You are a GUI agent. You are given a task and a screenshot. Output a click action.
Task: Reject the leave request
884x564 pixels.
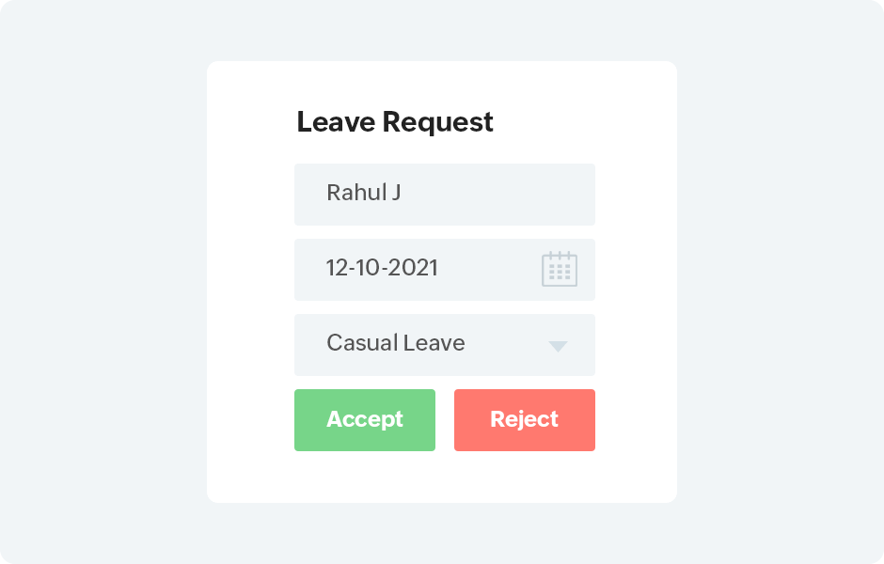525,420
